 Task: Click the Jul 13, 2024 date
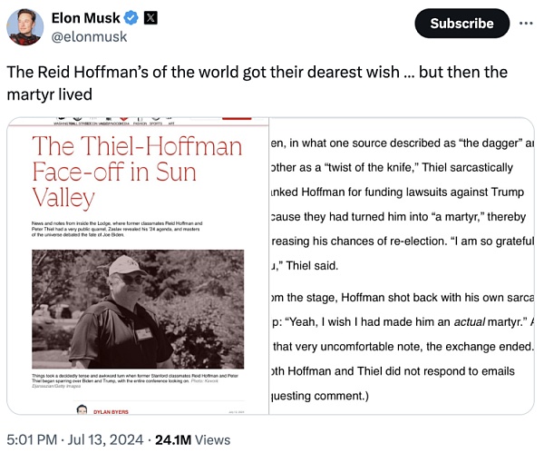coord(105,439)
